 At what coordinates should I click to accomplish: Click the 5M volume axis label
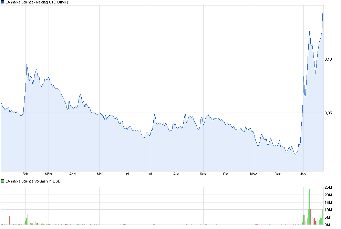click(327, 217)
